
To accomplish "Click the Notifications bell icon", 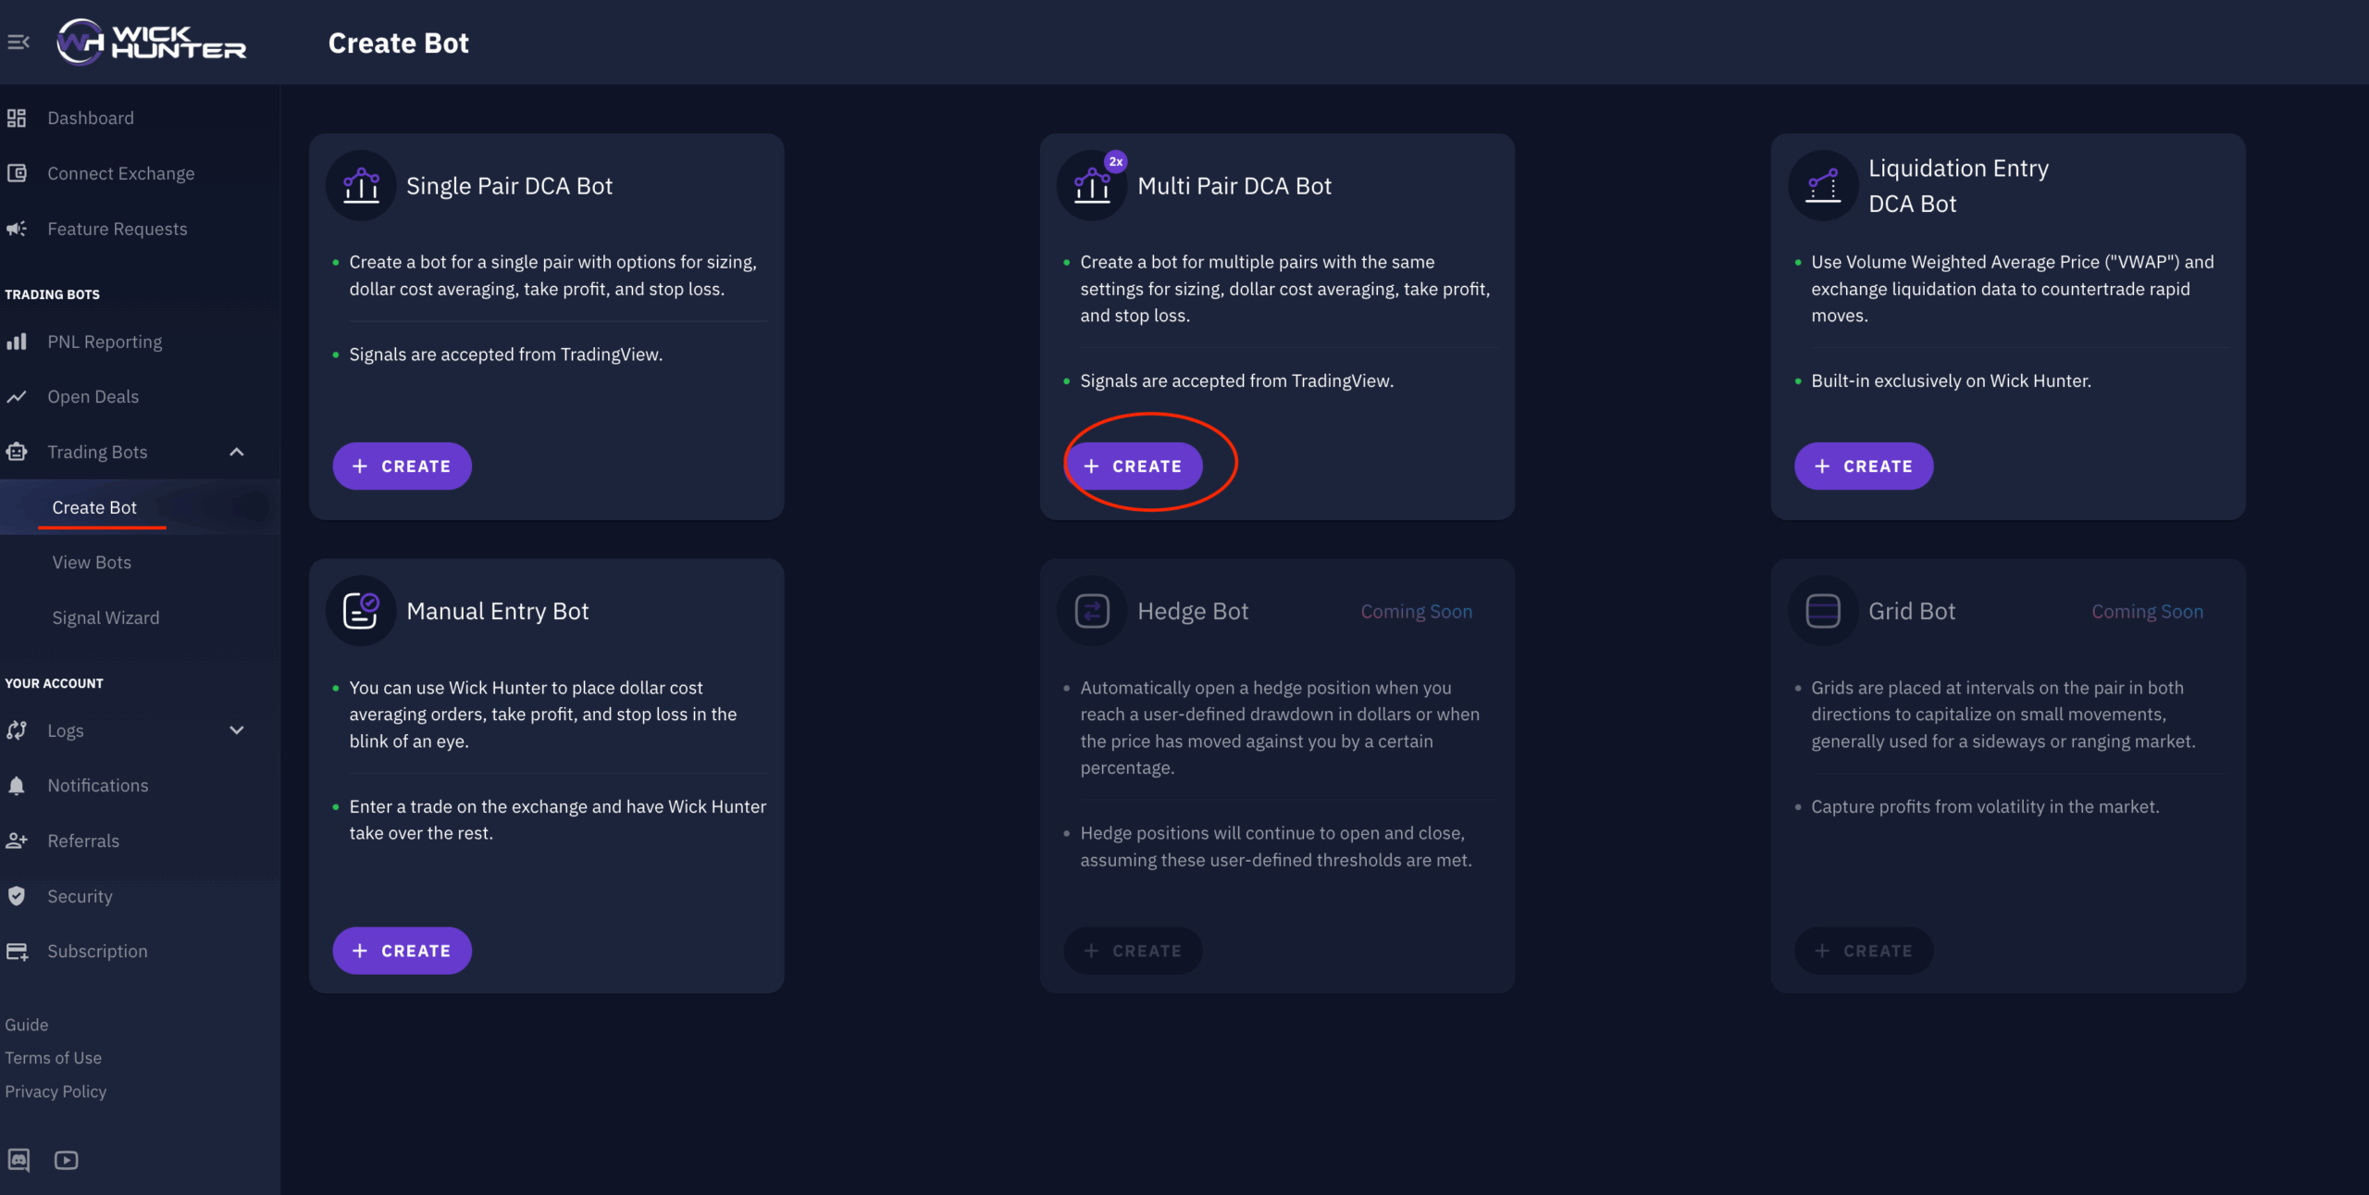I will coord(17,786).
